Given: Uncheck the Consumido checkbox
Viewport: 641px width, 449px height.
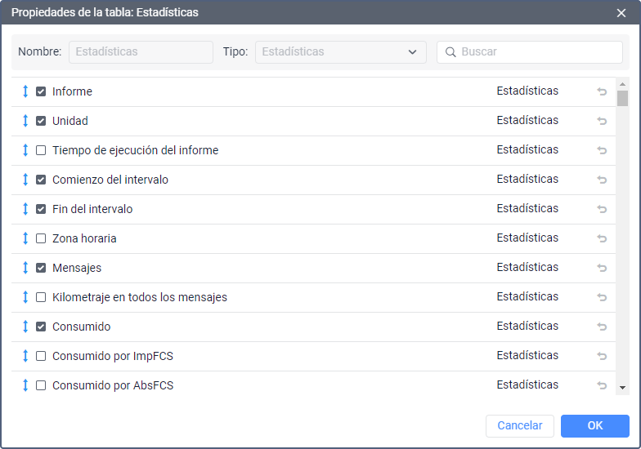Looking at the screenshot, I should (x=41, y=327).
